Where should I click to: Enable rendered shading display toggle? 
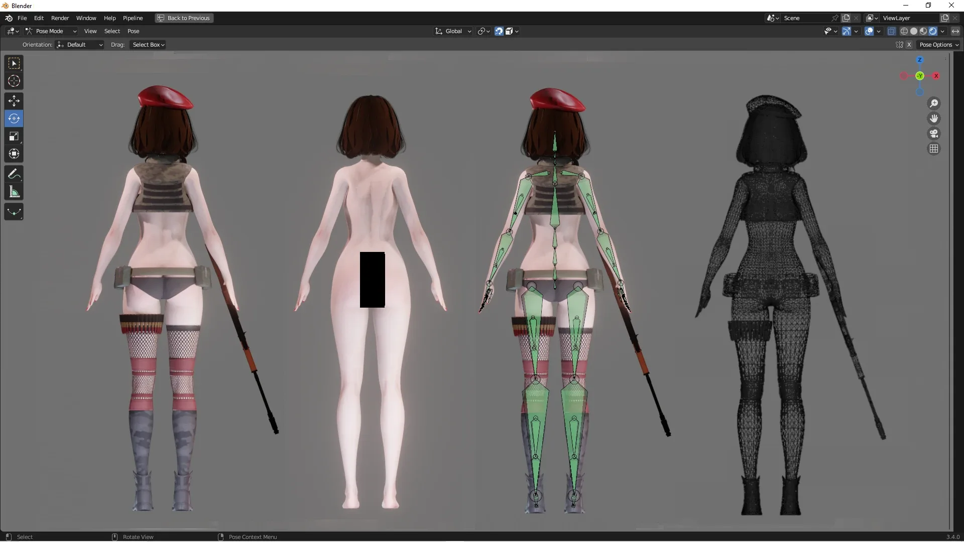tap(931, 31)
